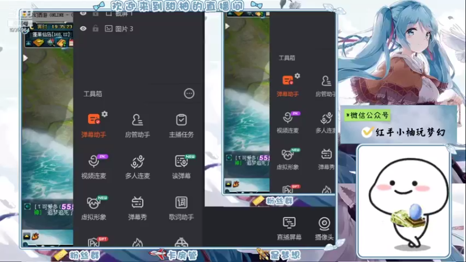Click the image type icon of 图片 3
Viewport: 466px width, 262px height.
[109, 29]
